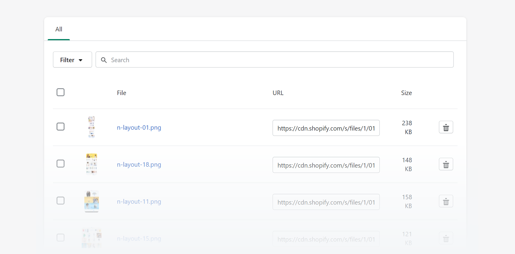Open the n-layout-01.png file link
This screenshot has width=515, height=254.
(139, 128)
